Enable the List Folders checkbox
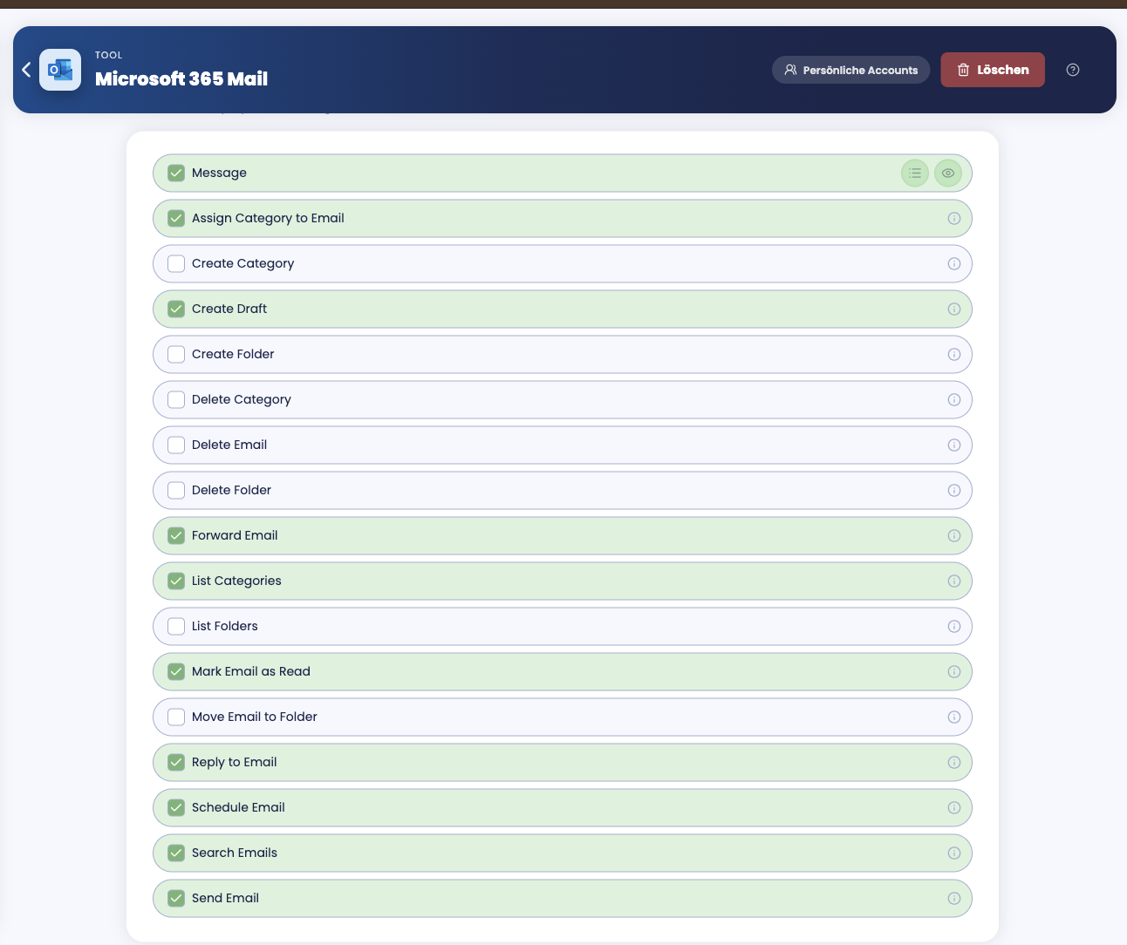 click(x=176, y=626)
